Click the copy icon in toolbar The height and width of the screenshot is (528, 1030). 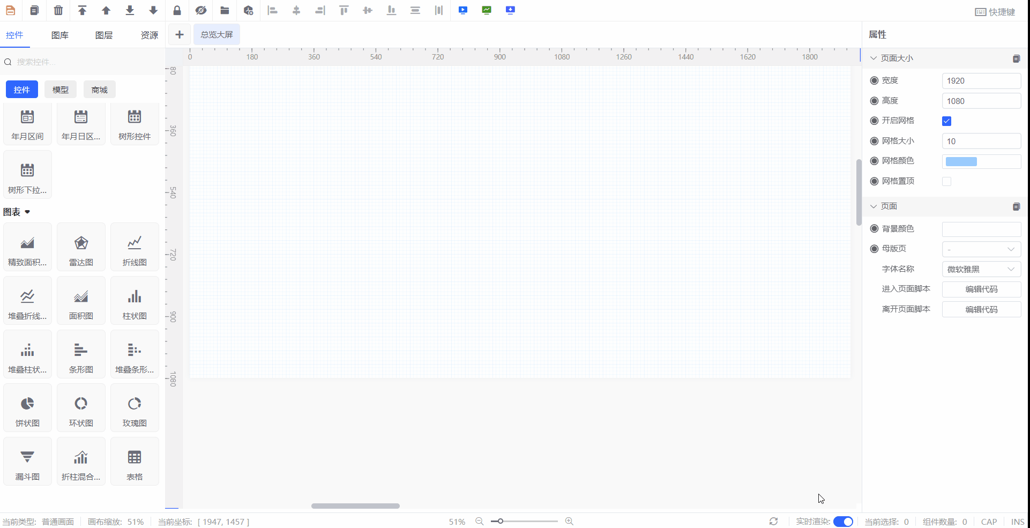point(34,10)
